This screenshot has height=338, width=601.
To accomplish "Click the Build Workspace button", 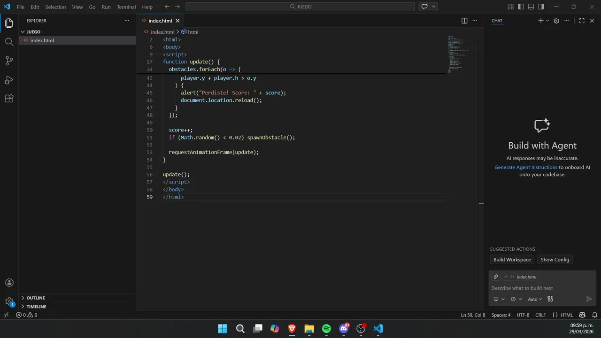I will click(x=512, y=260).
